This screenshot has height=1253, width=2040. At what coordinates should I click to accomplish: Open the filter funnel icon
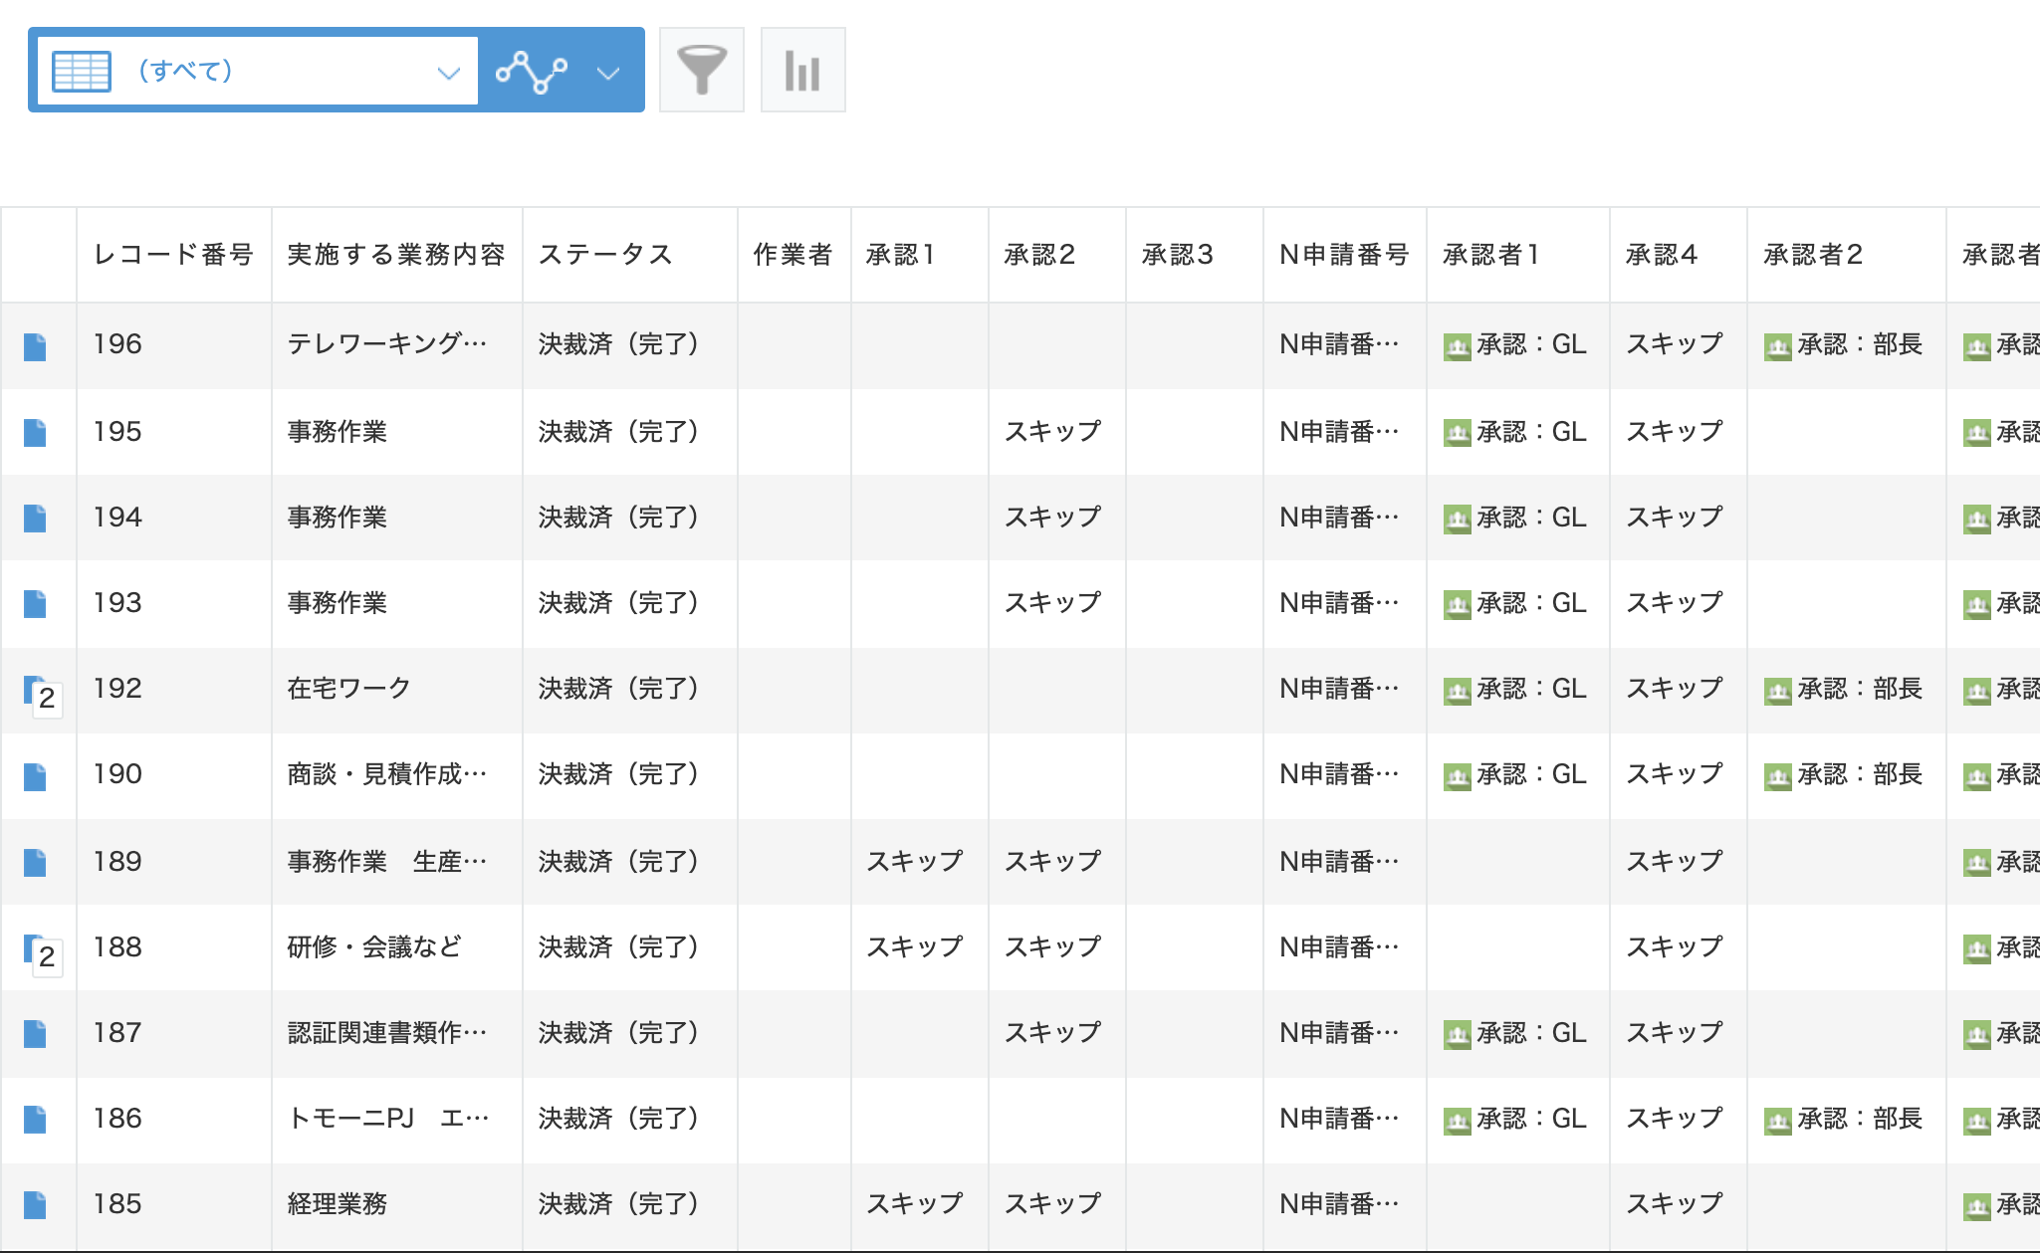pos(702,70)
